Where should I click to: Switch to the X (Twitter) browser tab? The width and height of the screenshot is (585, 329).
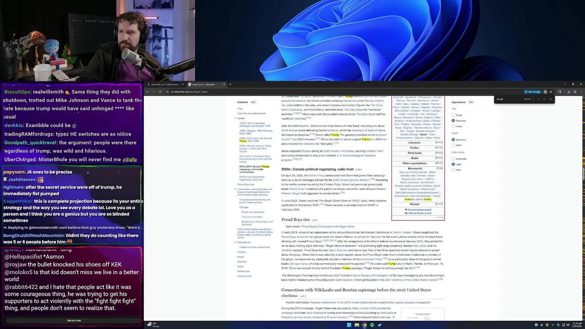[165, 85]
